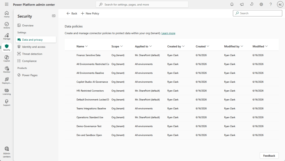Open Monitor in left rail
The width and height of the screenshot is (285, 161).
click(x=7, y=70)
